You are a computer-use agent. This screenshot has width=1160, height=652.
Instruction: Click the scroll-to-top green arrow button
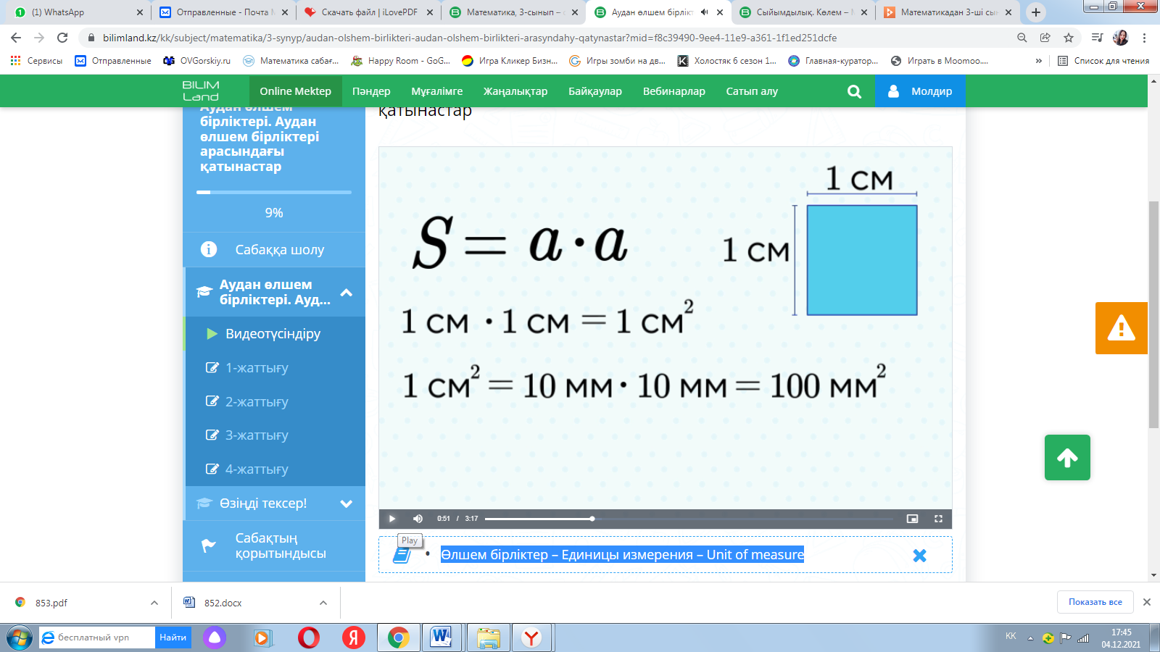(1067, 457)
